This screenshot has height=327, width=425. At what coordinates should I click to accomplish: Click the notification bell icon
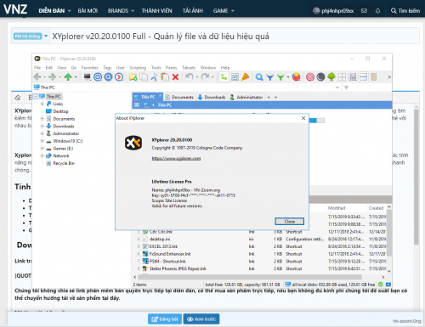point(377,11)
